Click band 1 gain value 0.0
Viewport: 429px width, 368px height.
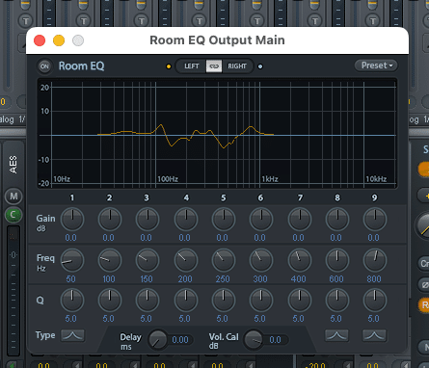pos(71,238)
